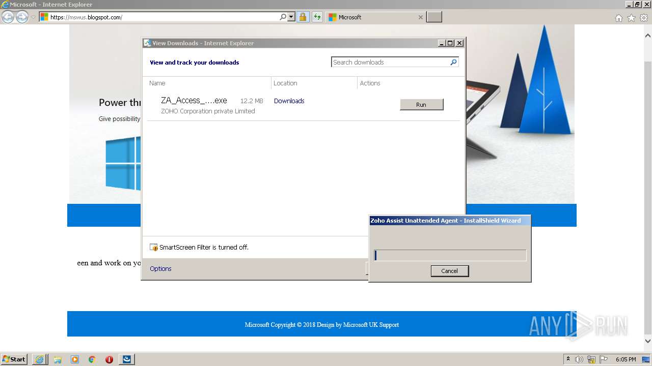Click the 12.2 MB file size text
The width and height of the screenshot is (652, 366).
click(x=252, y=101)
